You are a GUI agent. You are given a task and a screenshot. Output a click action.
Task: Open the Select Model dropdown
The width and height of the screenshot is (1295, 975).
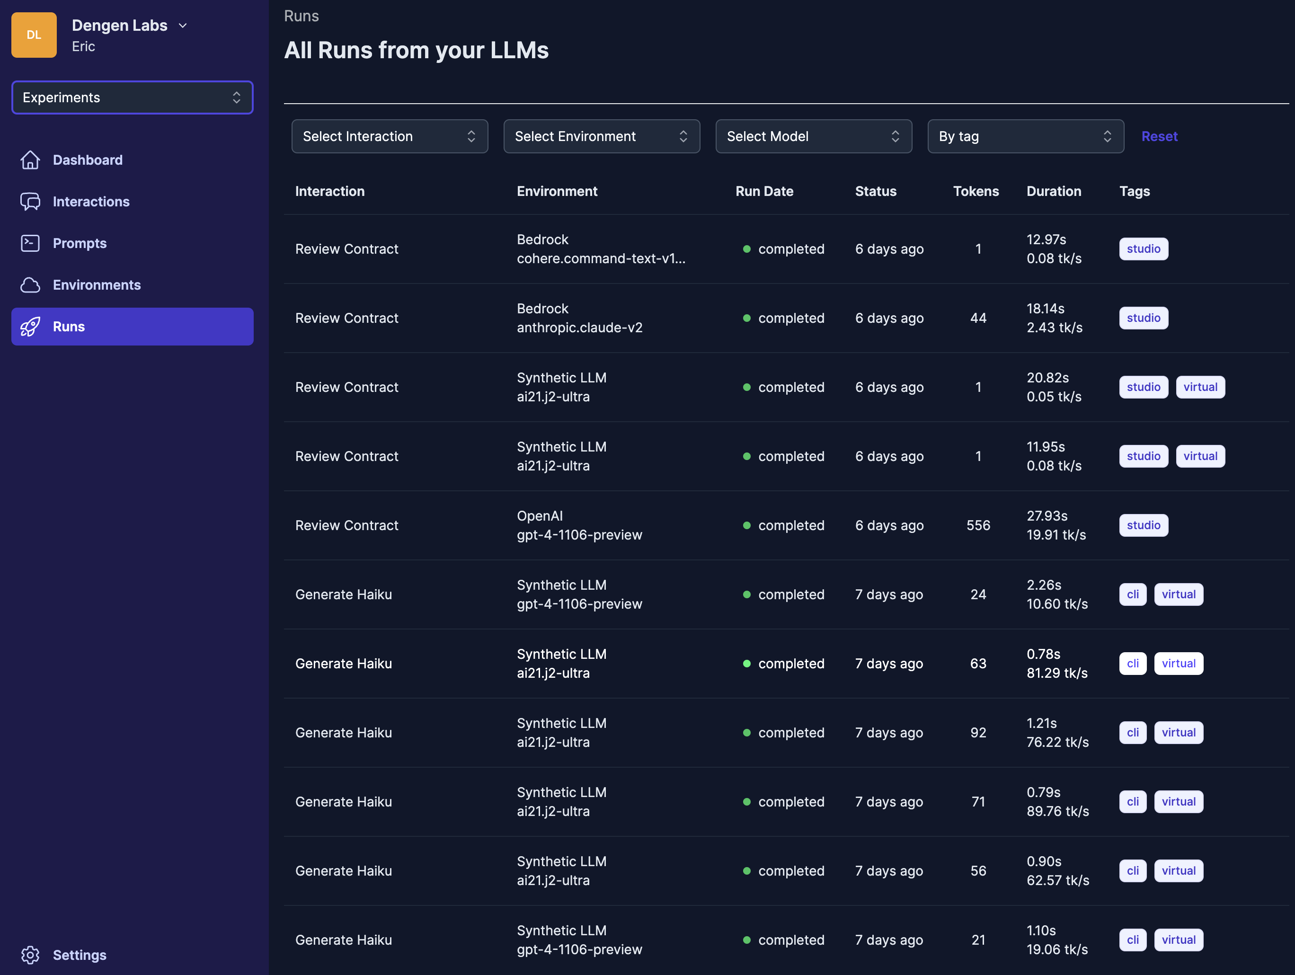click(813, 136)
